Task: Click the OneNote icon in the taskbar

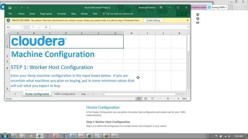Action: pyautogui.click(x=48, y=136)
